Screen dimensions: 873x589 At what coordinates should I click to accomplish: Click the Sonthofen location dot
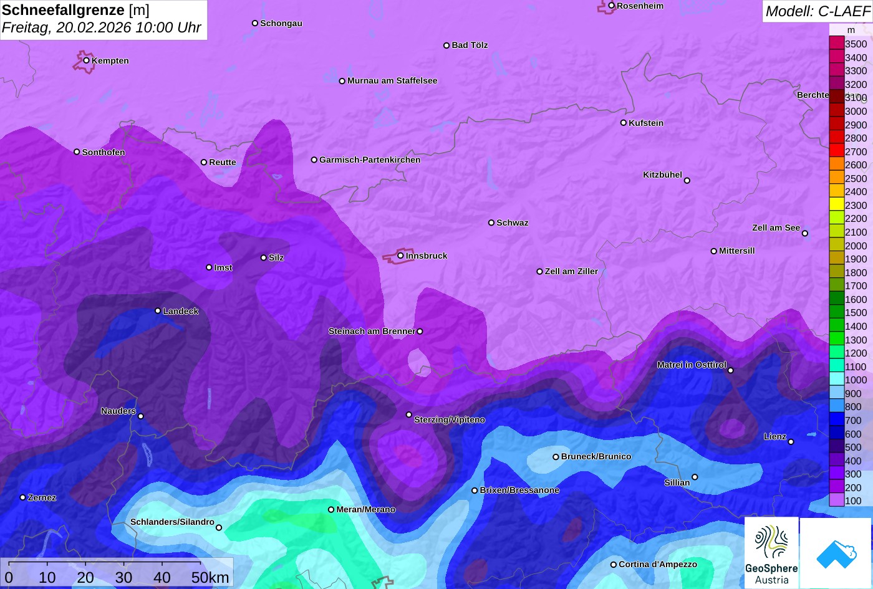77,152
